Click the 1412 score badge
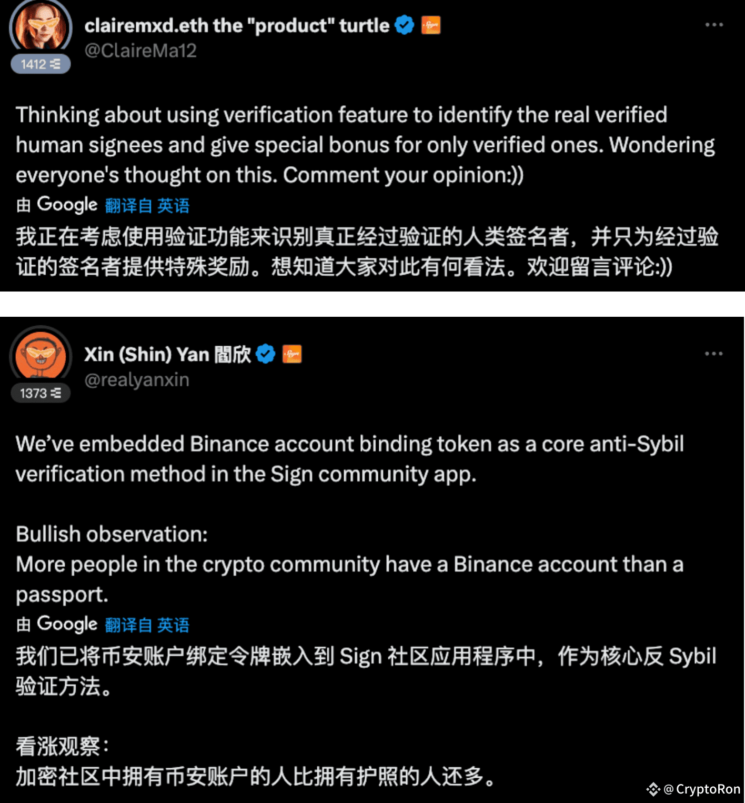This screenshot has width=745, height=803. pyautogui.click(x=41, y=64)
